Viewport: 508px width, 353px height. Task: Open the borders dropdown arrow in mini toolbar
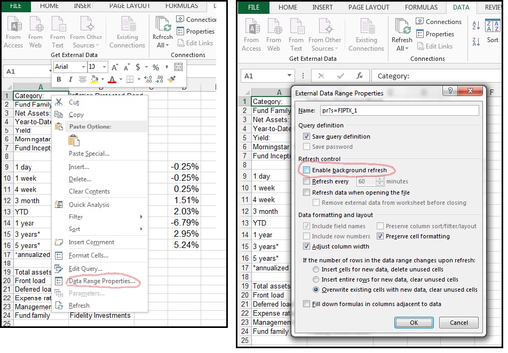(x=139, y=79)
